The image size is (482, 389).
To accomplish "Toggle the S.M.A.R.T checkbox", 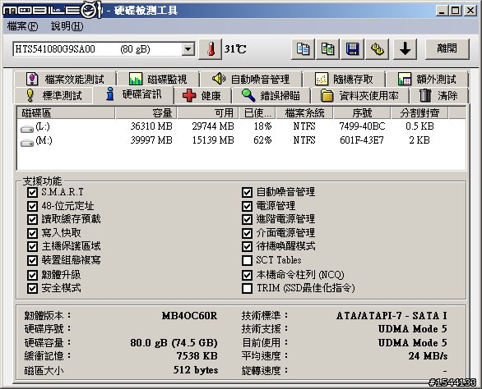I will tap(32, 192).
